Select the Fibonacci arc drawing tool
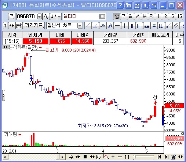 (103, 26)
